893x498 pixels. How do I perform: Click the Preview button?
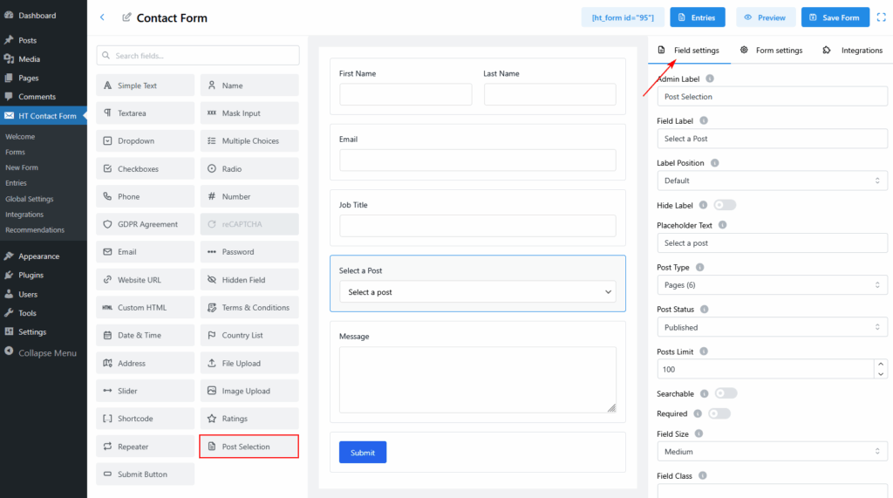766,17
